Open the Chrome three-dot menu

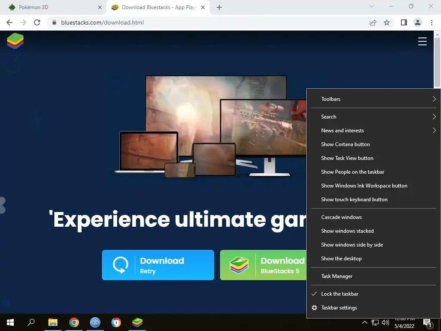click(432, 22)
